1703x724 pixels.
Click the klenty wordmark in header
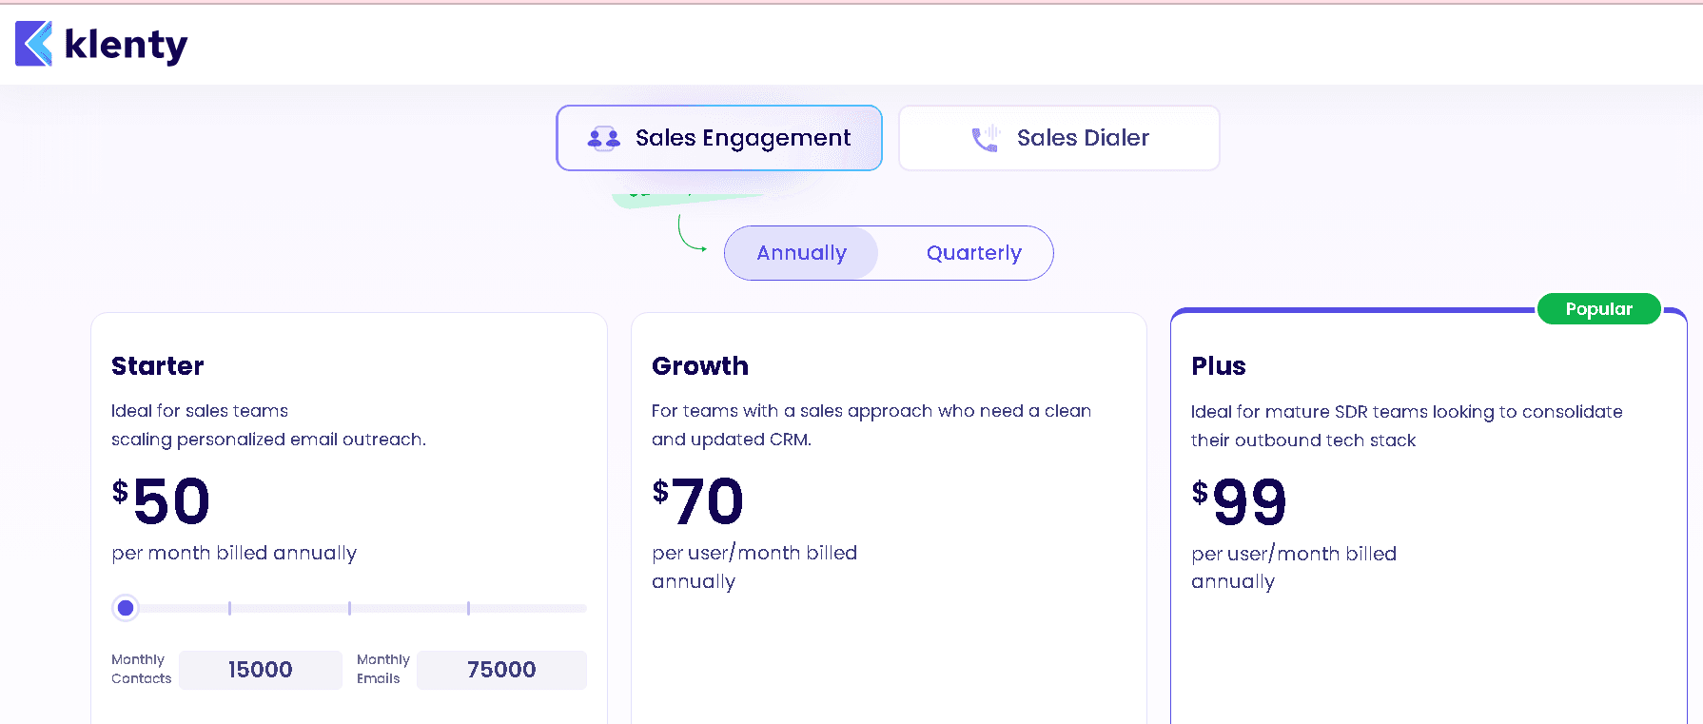click(127, 45)
